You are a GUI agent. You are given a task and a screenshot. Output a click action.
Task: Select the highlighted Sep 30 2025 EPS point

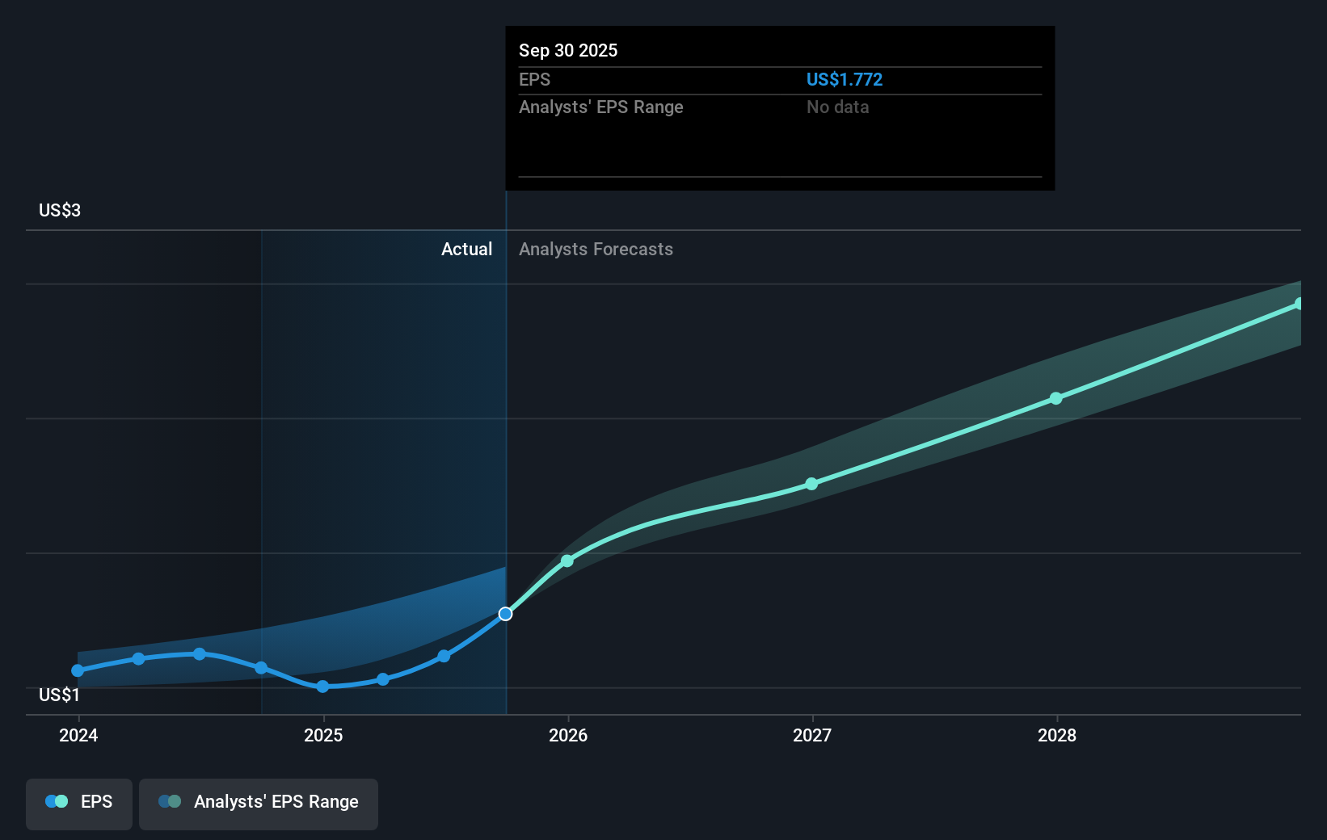505,614
